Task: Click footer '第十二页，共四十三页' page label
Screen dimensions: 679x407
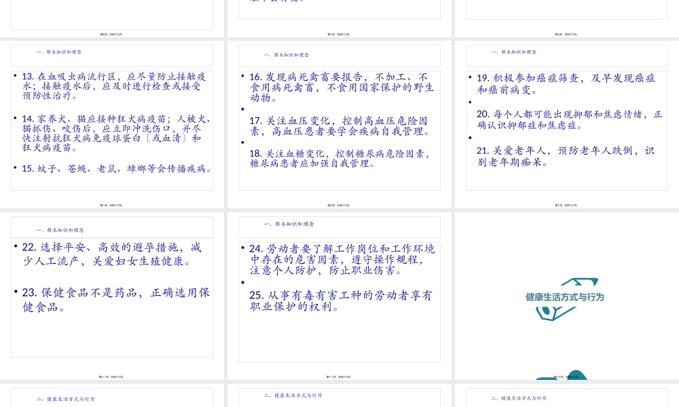Action: [x=339, y=377]
